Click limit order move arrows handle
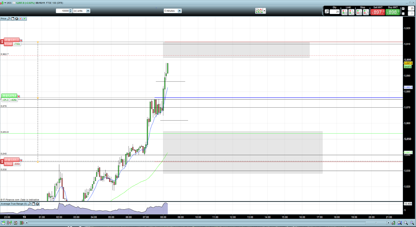This screenshot has height=227, width=416. [2, 42]
